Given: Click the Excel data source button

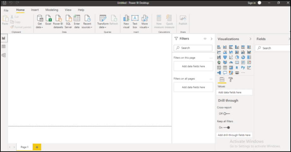Looking at the screenshot, I should (x=48, y=20).
